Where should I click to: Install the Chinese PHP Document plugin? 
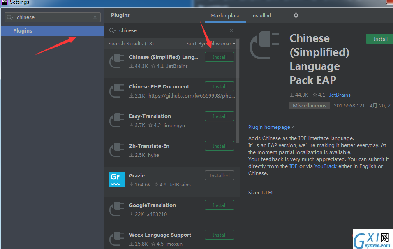click(x=219, y=86)
